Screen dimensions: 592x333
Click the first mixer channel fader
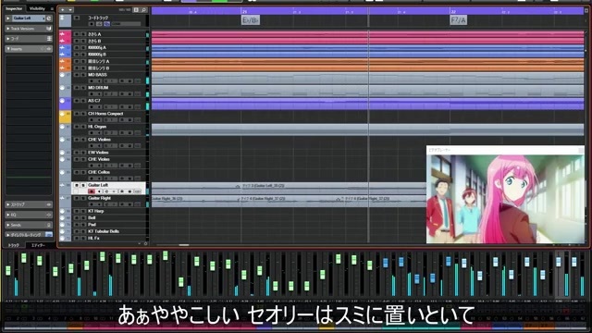click(8, 270)
